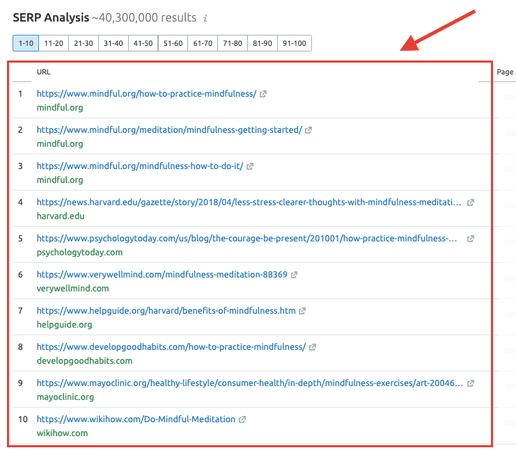Screen dimensions: 516x457
Task: Open the mayoclinic.org mindfulness-exercises URL
Action: pyautogui.click(x=249, y=383)
